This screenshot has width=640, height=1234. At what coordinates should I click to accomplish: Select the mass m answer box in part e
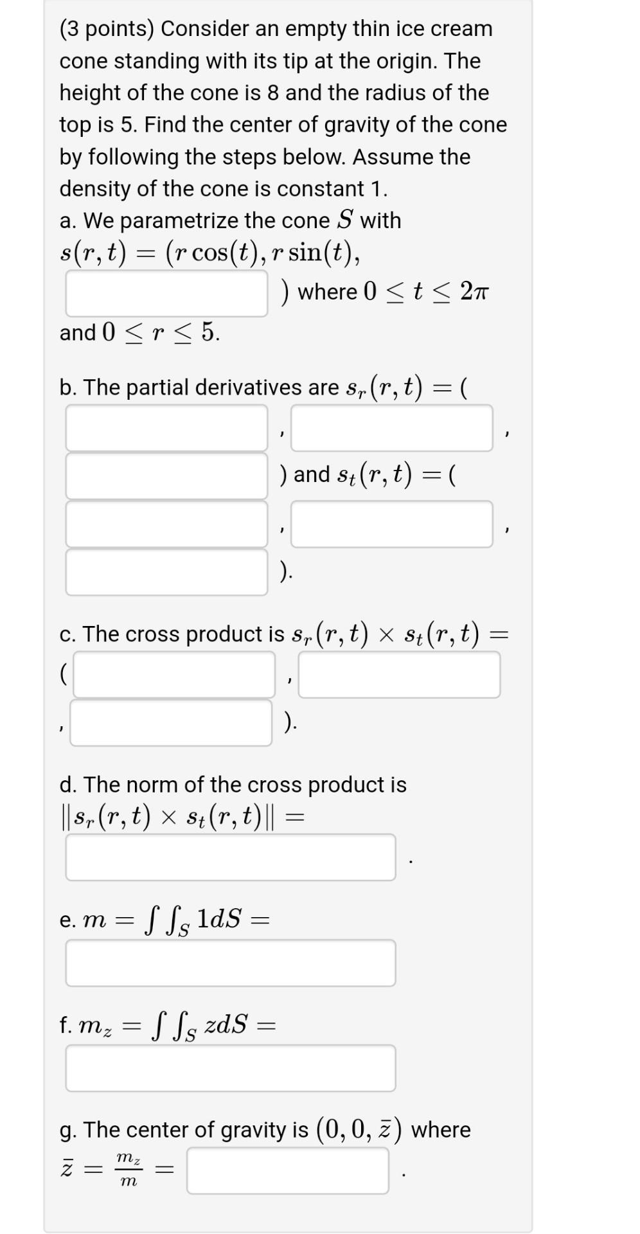229,962
